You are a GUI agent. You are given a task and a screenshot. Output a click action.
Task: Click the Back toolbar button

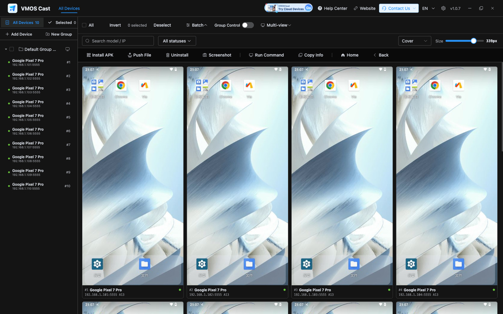pos(381,55)
